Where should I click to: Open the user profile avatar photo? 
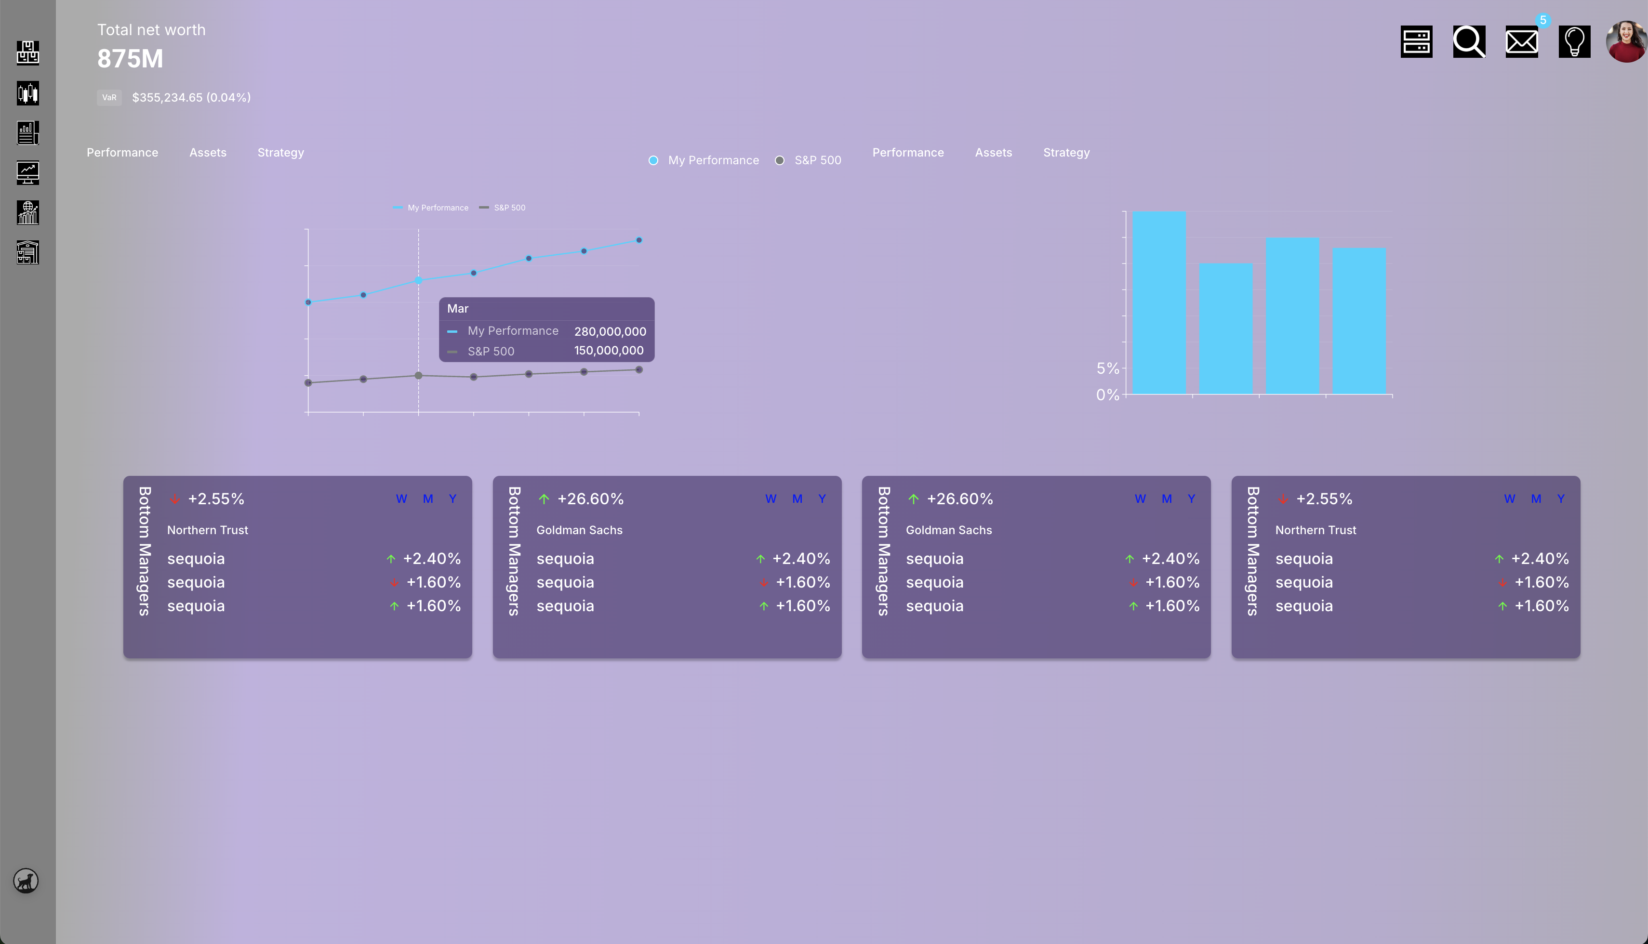pyautogui.click(x=1625, y=42)
